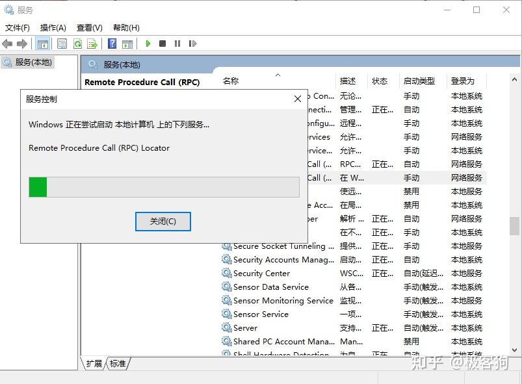Click the sort arrow above the name column

tap(278, 75)
